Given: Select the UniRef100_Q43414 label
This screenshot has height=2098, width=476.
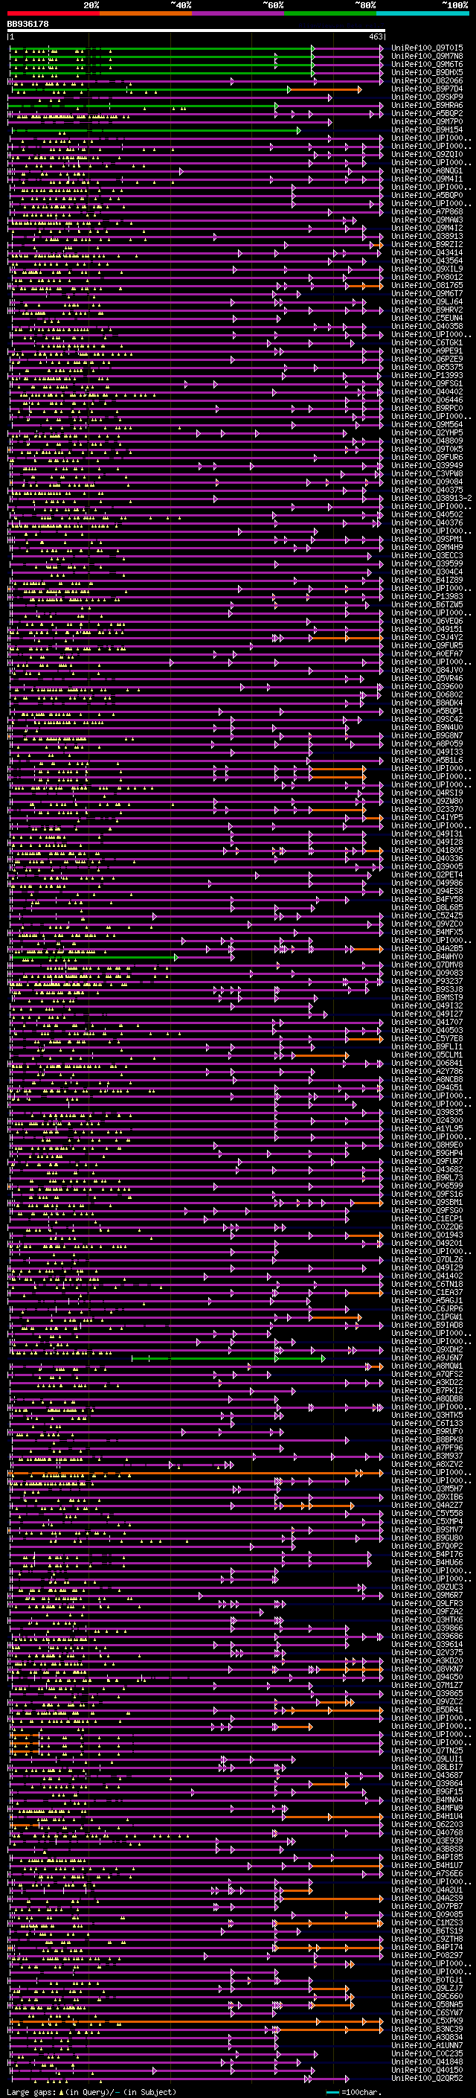Looking at the screenshot, I should pos(427,252).
